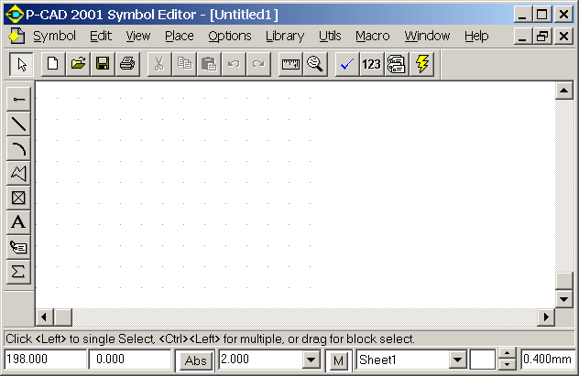Click the horizontal scrollbar left arrow

[44, 317]
